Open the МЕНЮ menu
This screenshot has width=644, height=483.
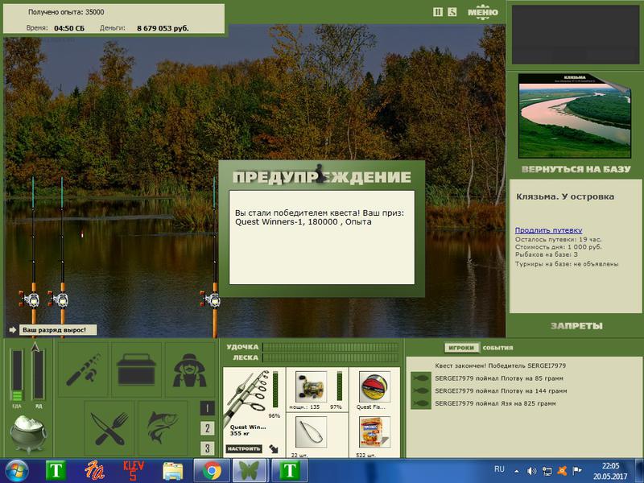[482, 12]
